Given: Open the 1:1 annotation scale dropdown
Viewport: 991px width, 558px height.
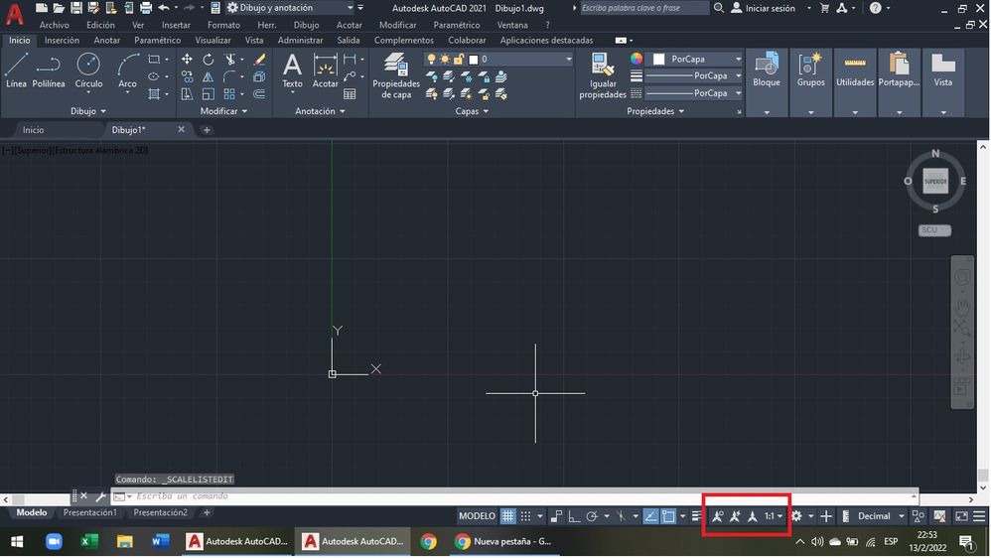Looking at the screenshot, I should click(774, 516).
